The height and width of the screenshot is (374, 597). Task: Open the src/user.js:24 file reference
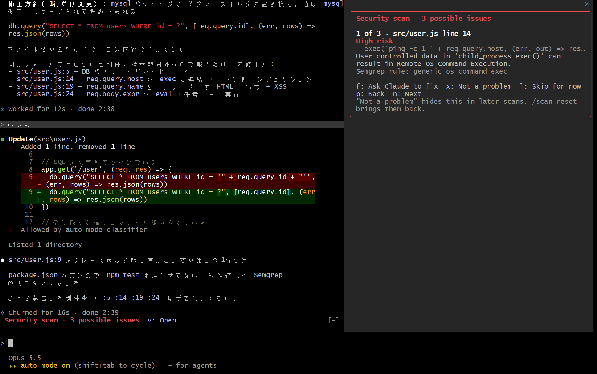coord(45,94)
